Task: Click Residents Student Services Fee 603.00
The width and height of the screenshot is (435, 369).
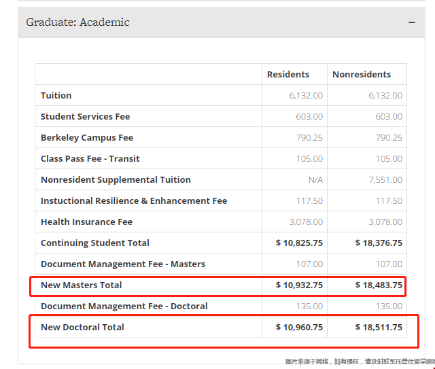Action: click(x=309, y=116)
